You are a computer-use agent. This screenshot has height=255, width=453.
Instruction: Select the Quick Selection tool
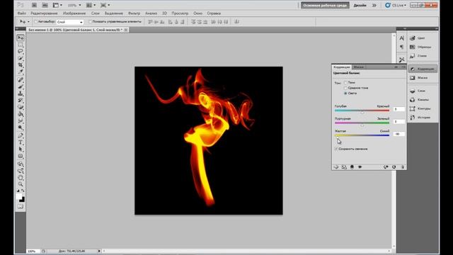[x=21, y=58]
